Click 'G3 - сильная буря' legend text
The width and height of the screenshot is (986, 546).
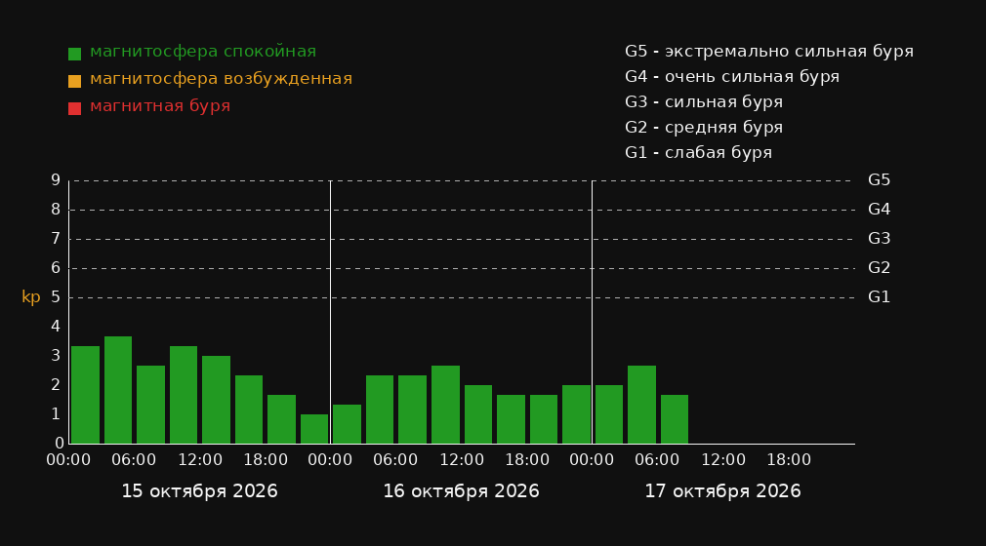[x=704, y=101]
